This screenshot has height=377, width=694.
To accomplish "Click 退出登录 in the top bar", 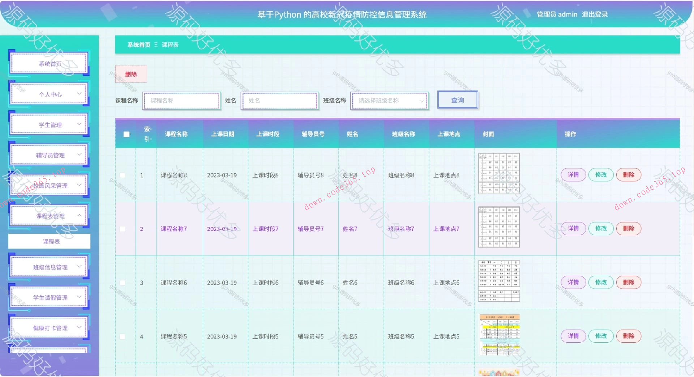I will 595,14.
